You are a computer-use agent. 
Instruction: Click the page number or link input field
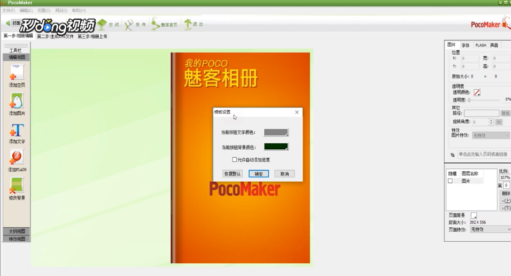(484, 154)
